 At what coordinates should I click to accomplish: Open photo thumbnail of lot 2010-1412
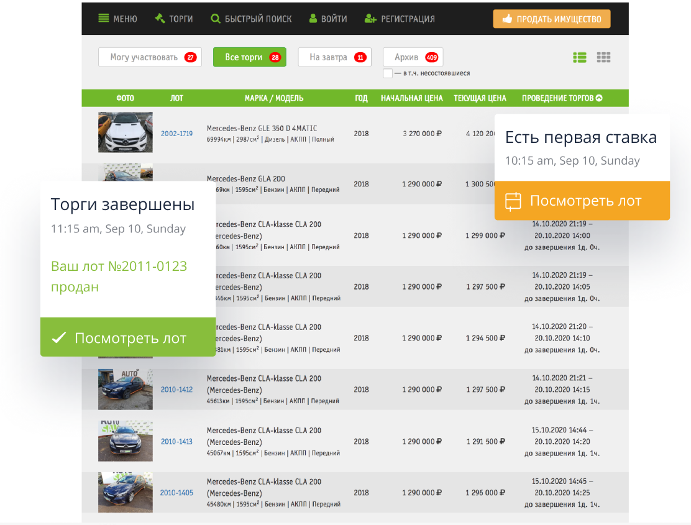[x=125, y=390]
